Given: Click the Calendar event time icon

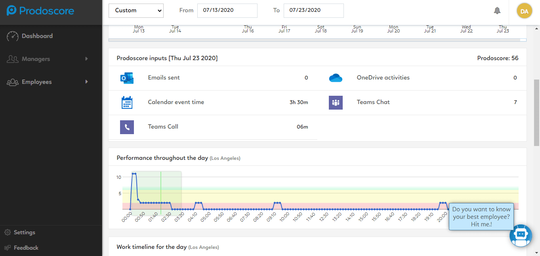Looking at the screenshot, I should coord(127,102).
